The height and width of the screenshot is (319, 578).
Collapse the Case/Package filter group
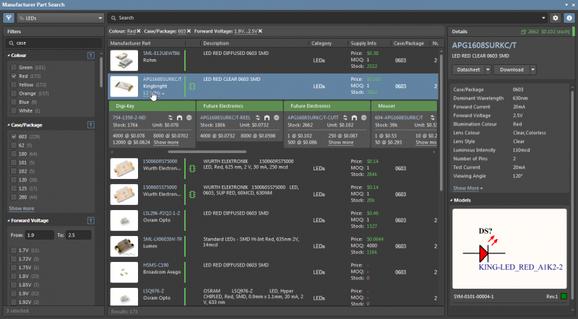[x=9, y=125]
